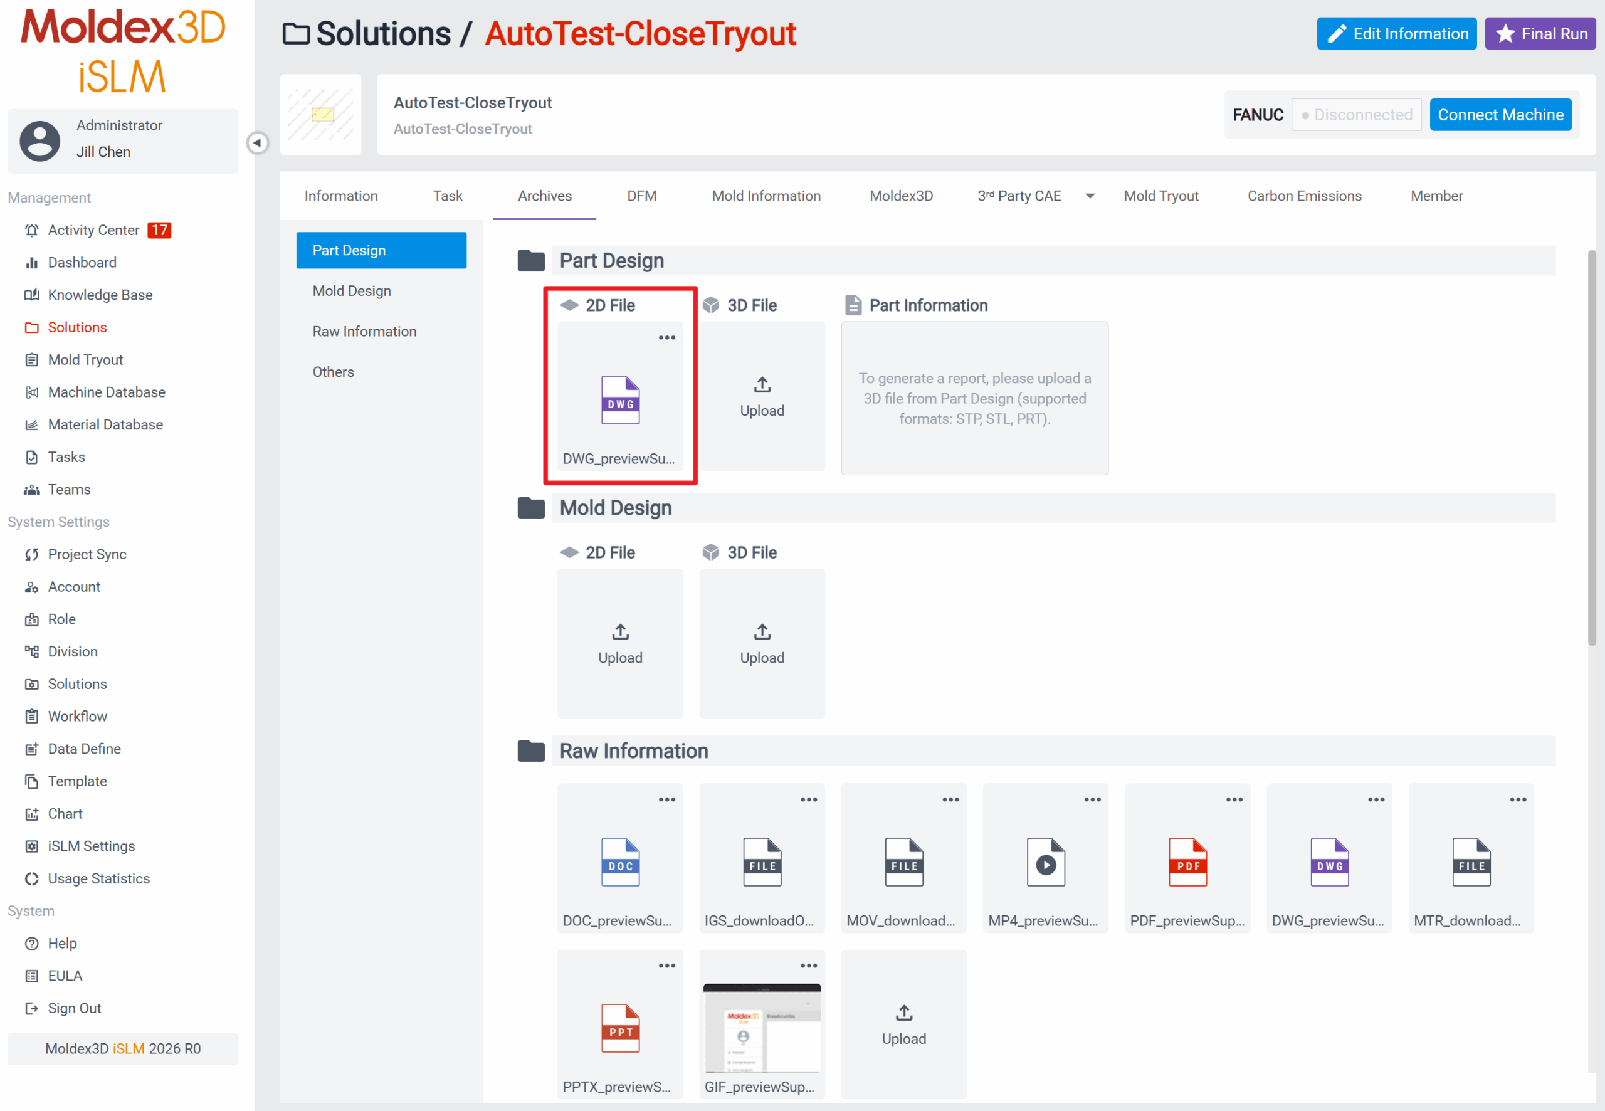Open Project Sync settings

[x=87, y=555]
